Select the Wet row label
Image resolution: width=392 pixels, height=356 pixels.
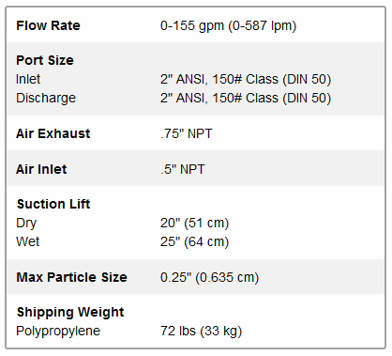pyautogui.click(x=28, y=241)
